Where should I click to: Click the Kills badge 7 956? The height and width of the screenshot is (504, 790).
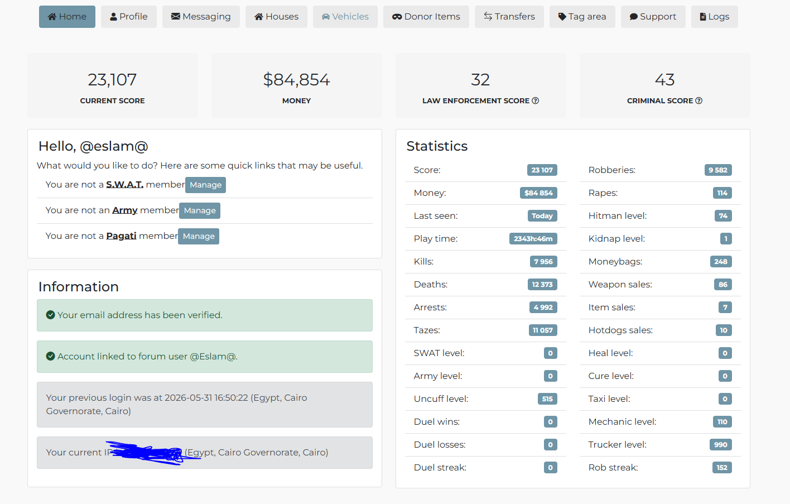tap(543, 262)
